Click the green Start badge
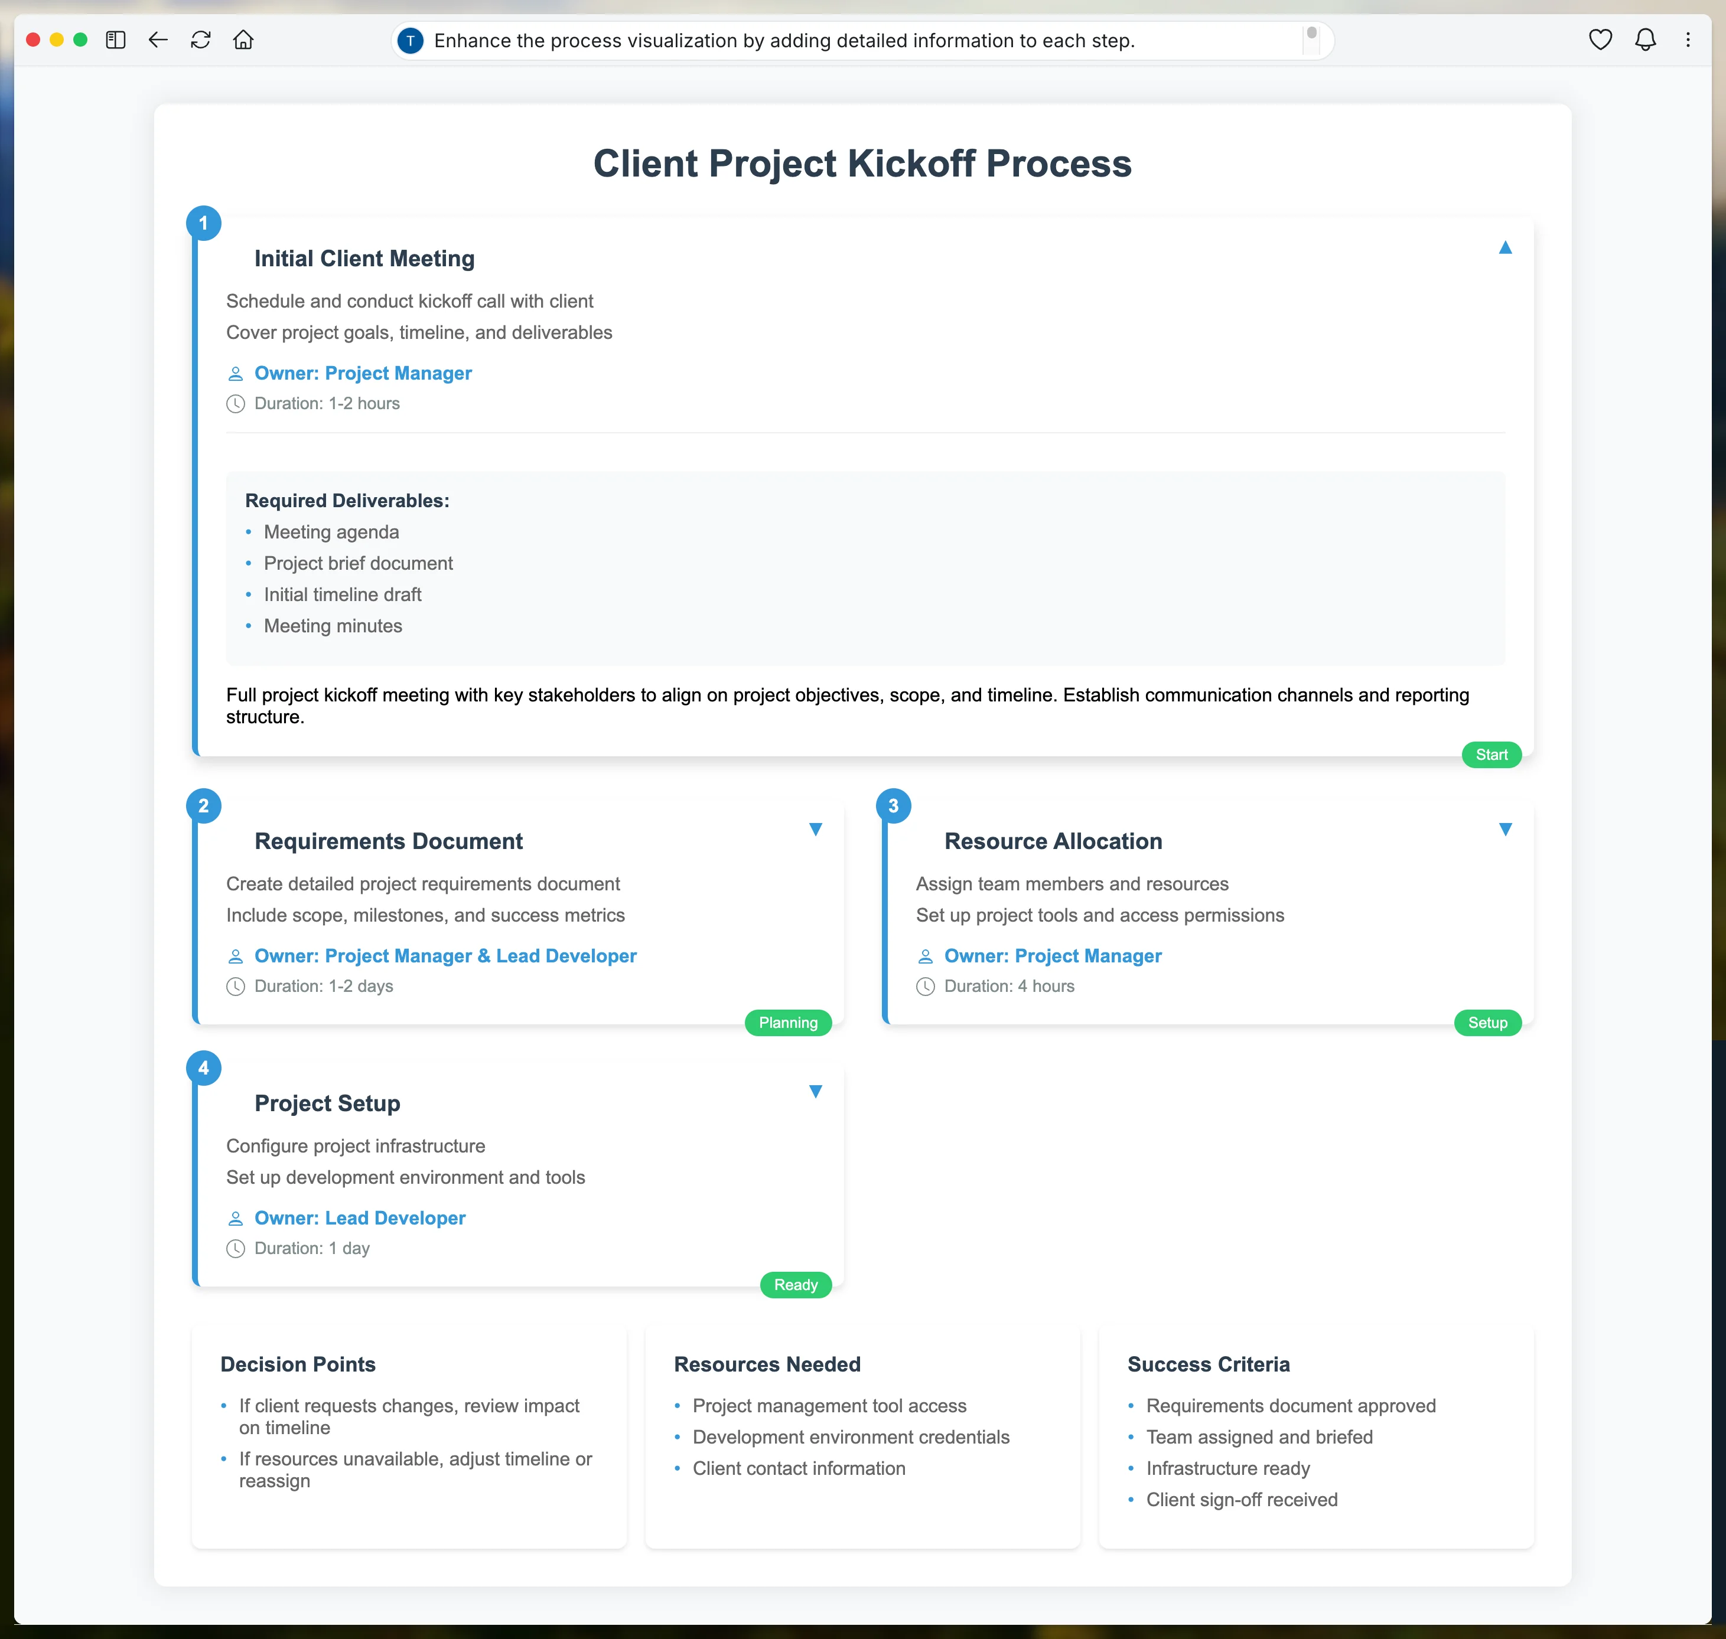 1491,755
